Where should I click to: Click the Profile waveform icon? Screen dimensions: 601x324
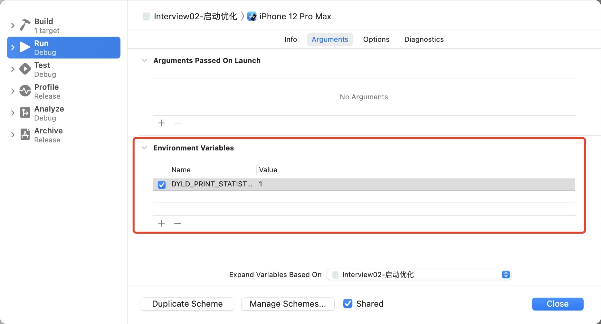25,91
